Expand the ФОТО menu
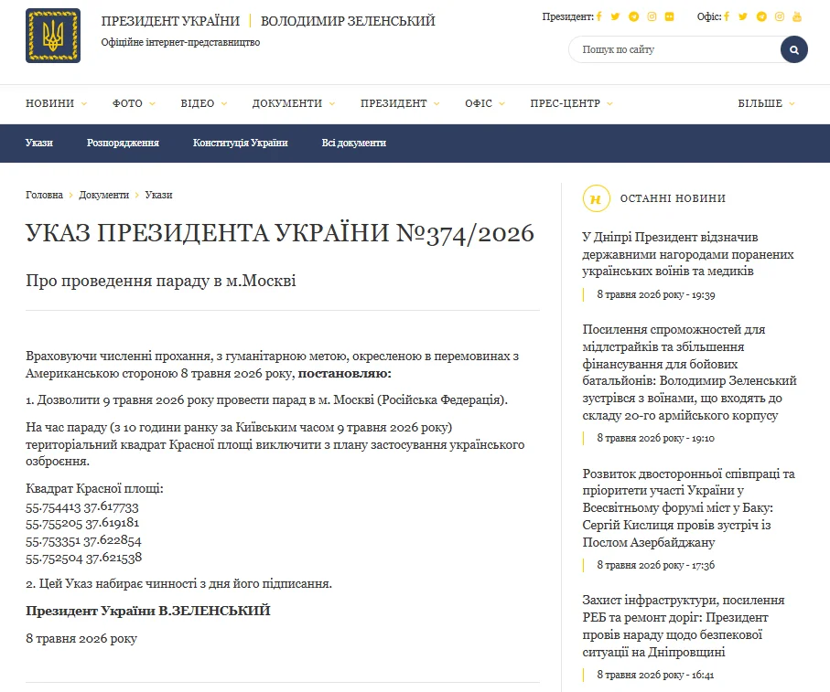The width and height of the screenshot is (830, 692). coord(134,103)
